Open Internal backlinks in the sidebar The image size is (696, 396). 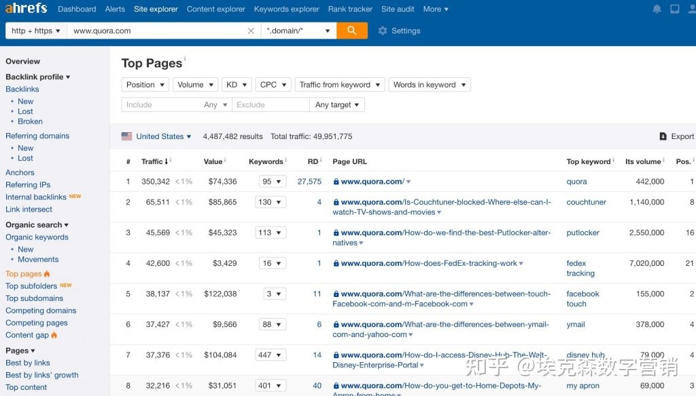tap(36, 197)
